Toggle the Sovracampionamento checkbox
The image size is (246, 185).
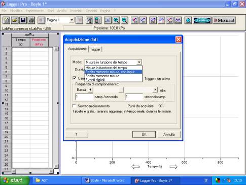[x=74, y=106]
